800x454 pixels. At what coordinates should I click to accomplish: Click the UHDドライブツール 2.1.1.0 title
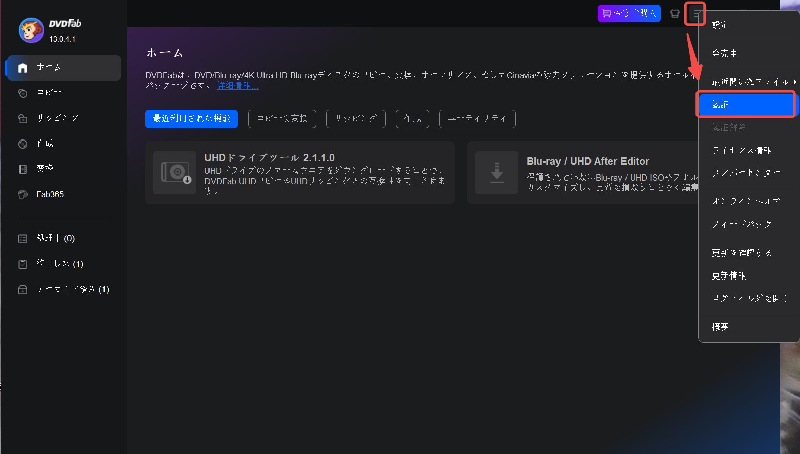click(269, 158)
